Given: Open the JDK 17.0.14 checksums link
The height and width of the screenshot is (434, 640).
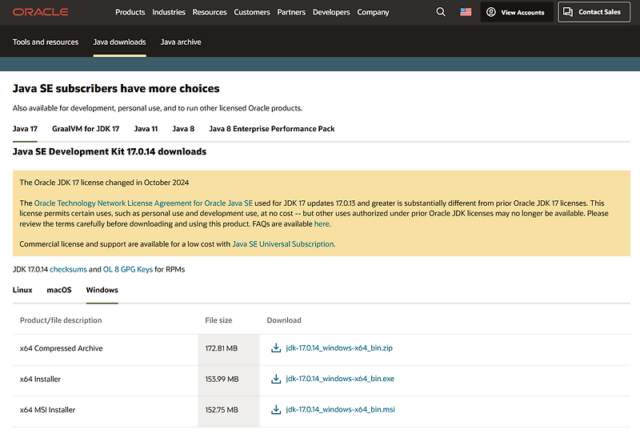Looking at the screenshot, I should point(68,269).
